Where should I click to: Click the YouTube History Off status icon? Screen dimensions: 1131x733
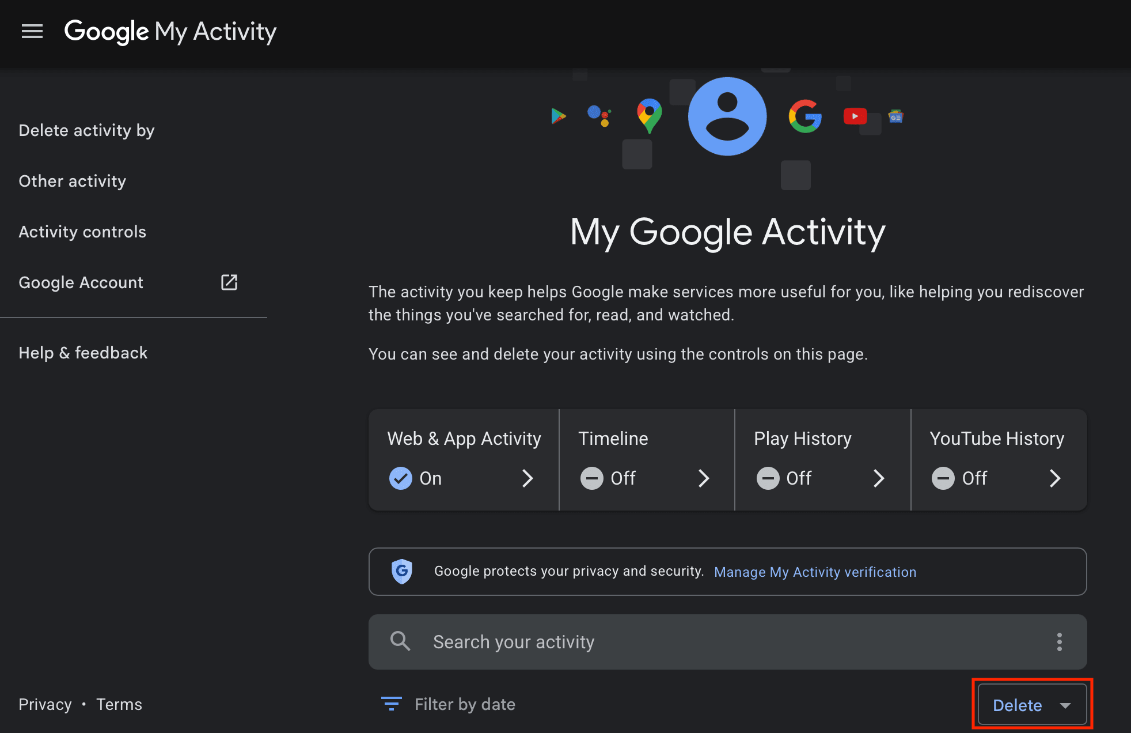[943, 478]
